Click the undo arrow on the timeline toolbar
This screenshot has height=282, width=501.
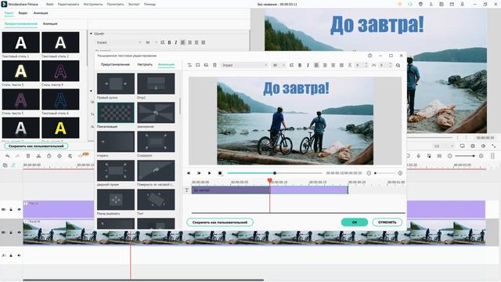tap(7, 156)
